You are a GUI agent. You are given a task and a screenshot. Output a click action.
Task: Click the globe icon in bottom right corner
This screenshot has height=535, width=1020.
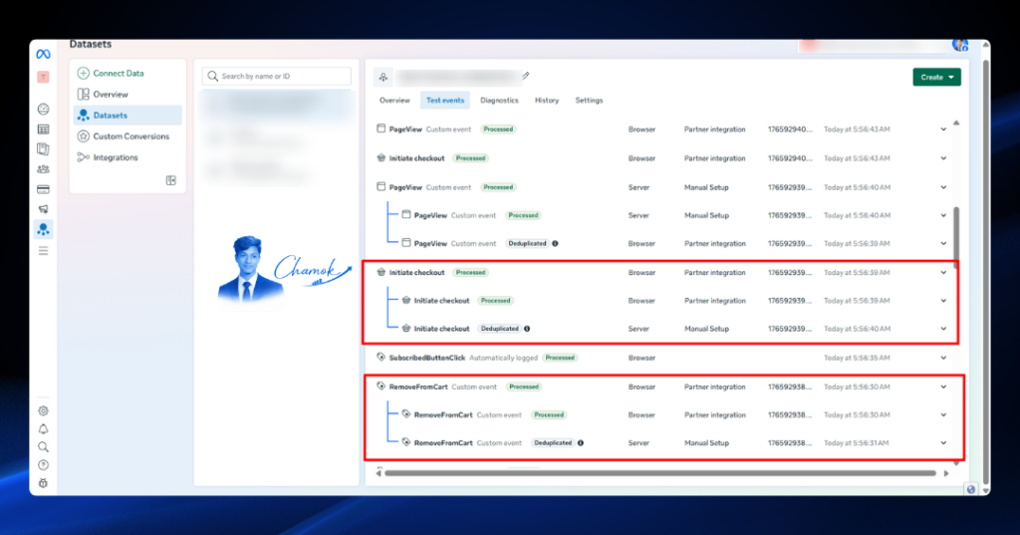(x=970, y=489)
